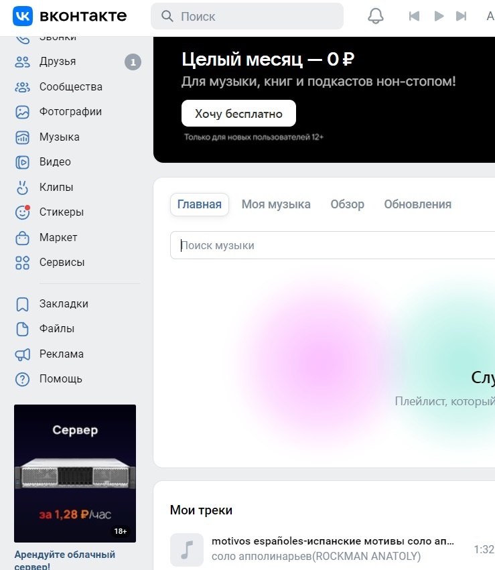
Task: Skip to previous track in header player
Action: (414, 16)
